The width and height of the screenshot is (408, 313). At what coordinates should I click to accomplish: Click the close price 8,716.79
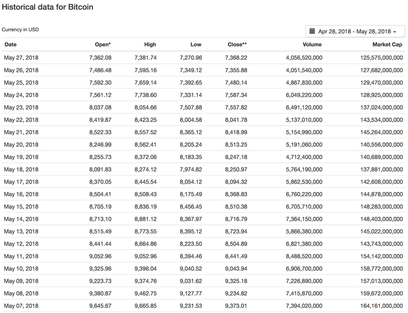click(x=236, y=219)
